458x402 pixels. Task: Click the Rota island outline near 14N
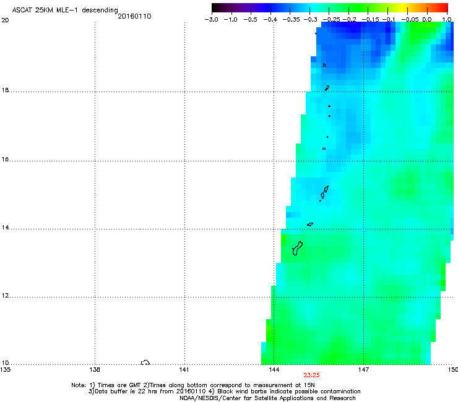pyautogui.click(x=310, y=225)
